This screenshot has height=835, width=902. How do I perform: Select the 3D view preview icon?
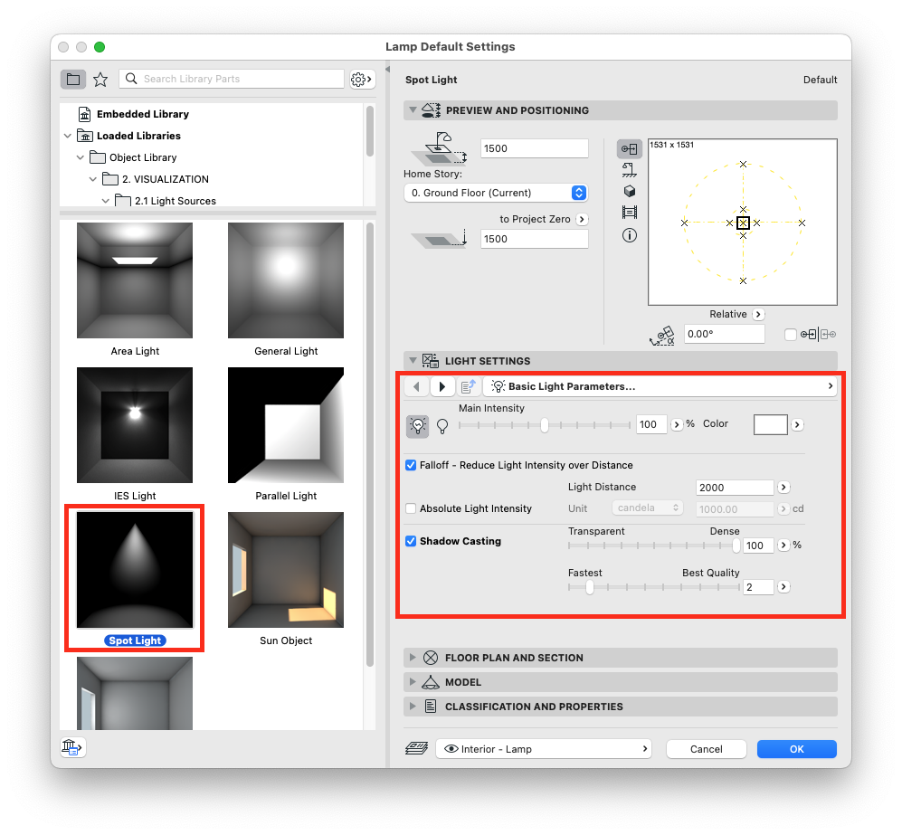point(630,191)
